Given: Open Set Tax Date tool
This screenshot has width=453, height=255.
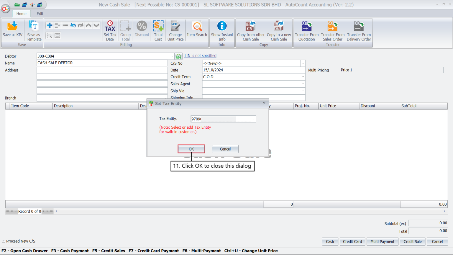Looking at the screenshot, I should [x=110, y=31].
